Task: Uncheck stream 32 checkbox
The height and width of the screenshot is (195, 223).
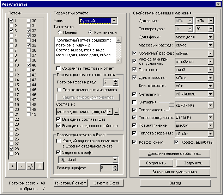Action: [29, 31]
